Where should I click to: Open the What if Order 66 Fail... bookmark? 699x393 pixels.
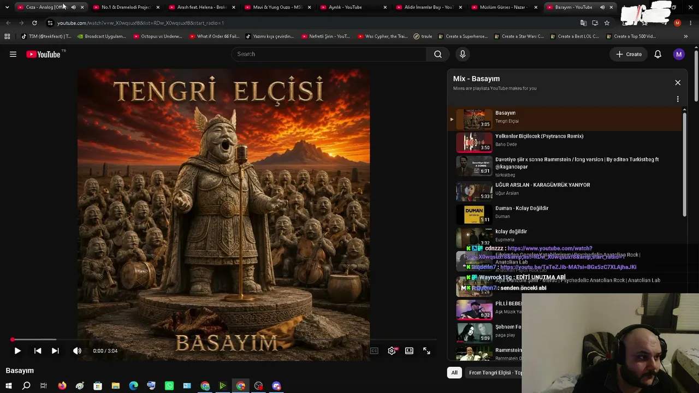(x=215, y=37)
